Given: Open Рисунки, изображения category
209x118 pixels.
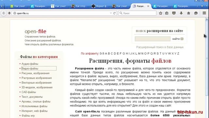Looking at the screenshot, I should (36, 73).
